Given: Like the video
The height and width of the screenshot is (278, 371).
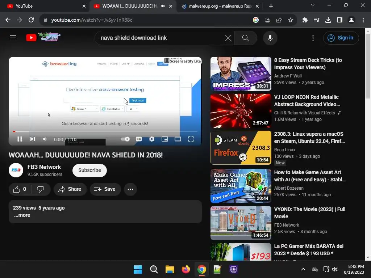Looking at the screenshot, I should point(20,189).
